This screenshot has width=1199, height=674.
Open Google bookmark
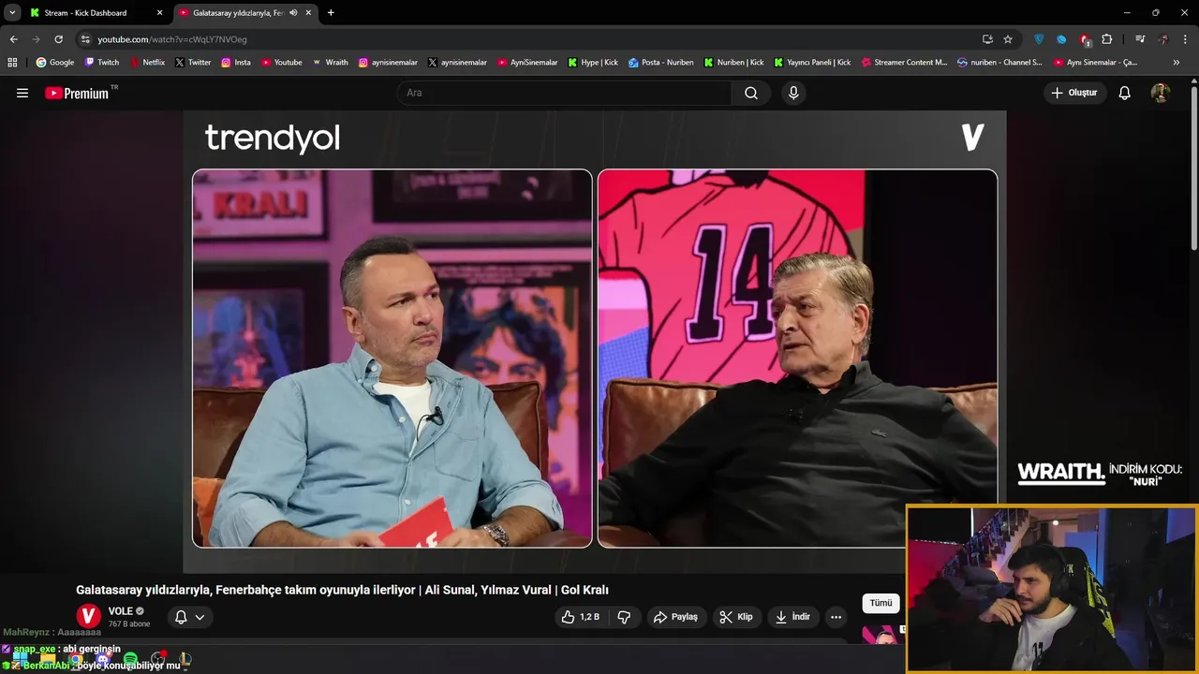[55, 63]
